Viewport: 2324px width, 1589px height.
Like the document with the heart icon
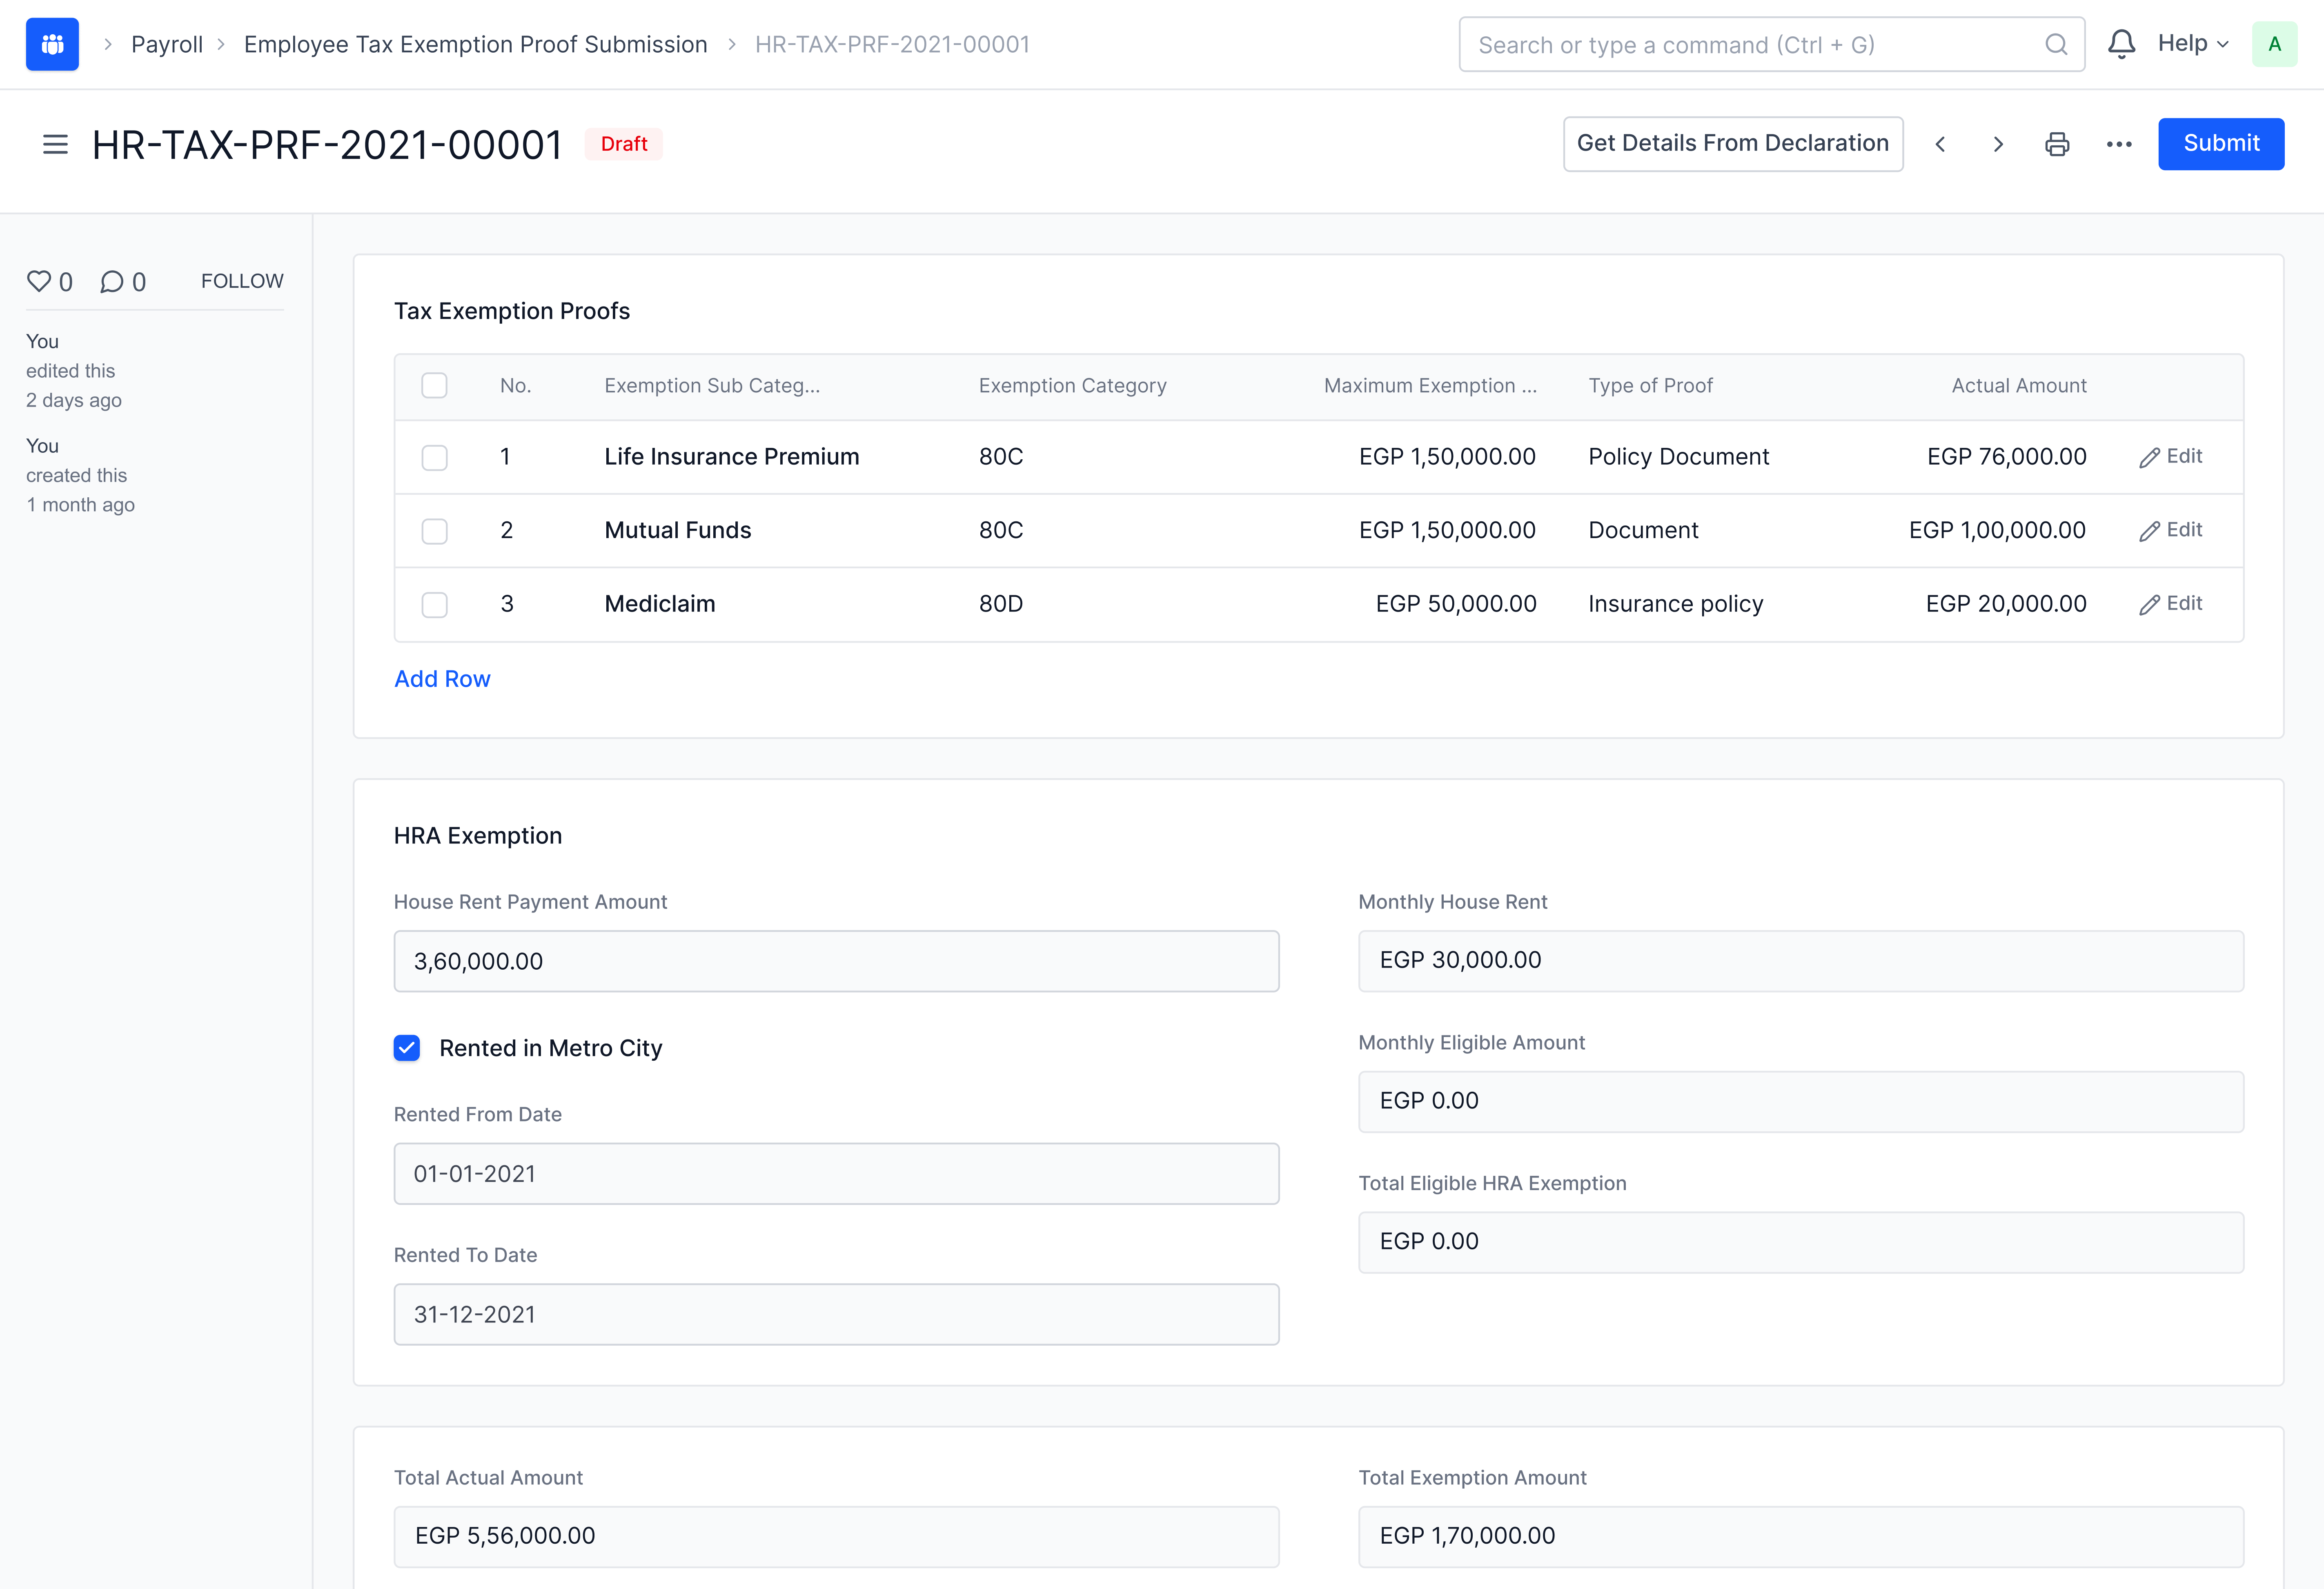pos(39,281)
